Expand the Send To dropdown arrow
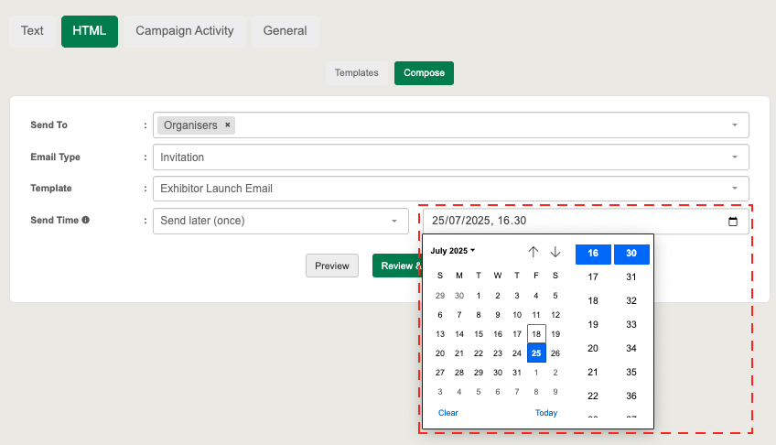Screen dimensions: 776x445 click(735, 125)
